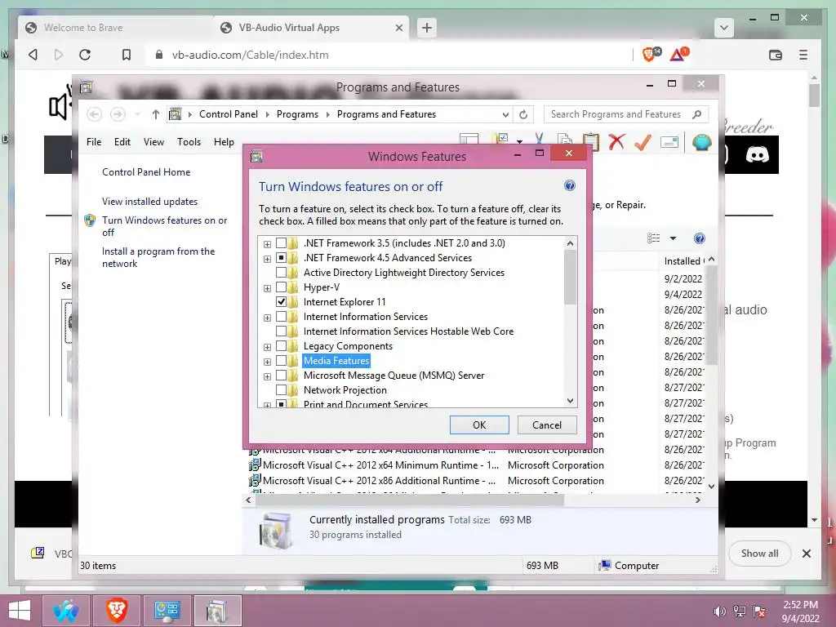Viewport: 836px width, 627px height.
Task: Refresh the Programs and Features address bar
Action: pyautogui.click(x=523, y=114)
